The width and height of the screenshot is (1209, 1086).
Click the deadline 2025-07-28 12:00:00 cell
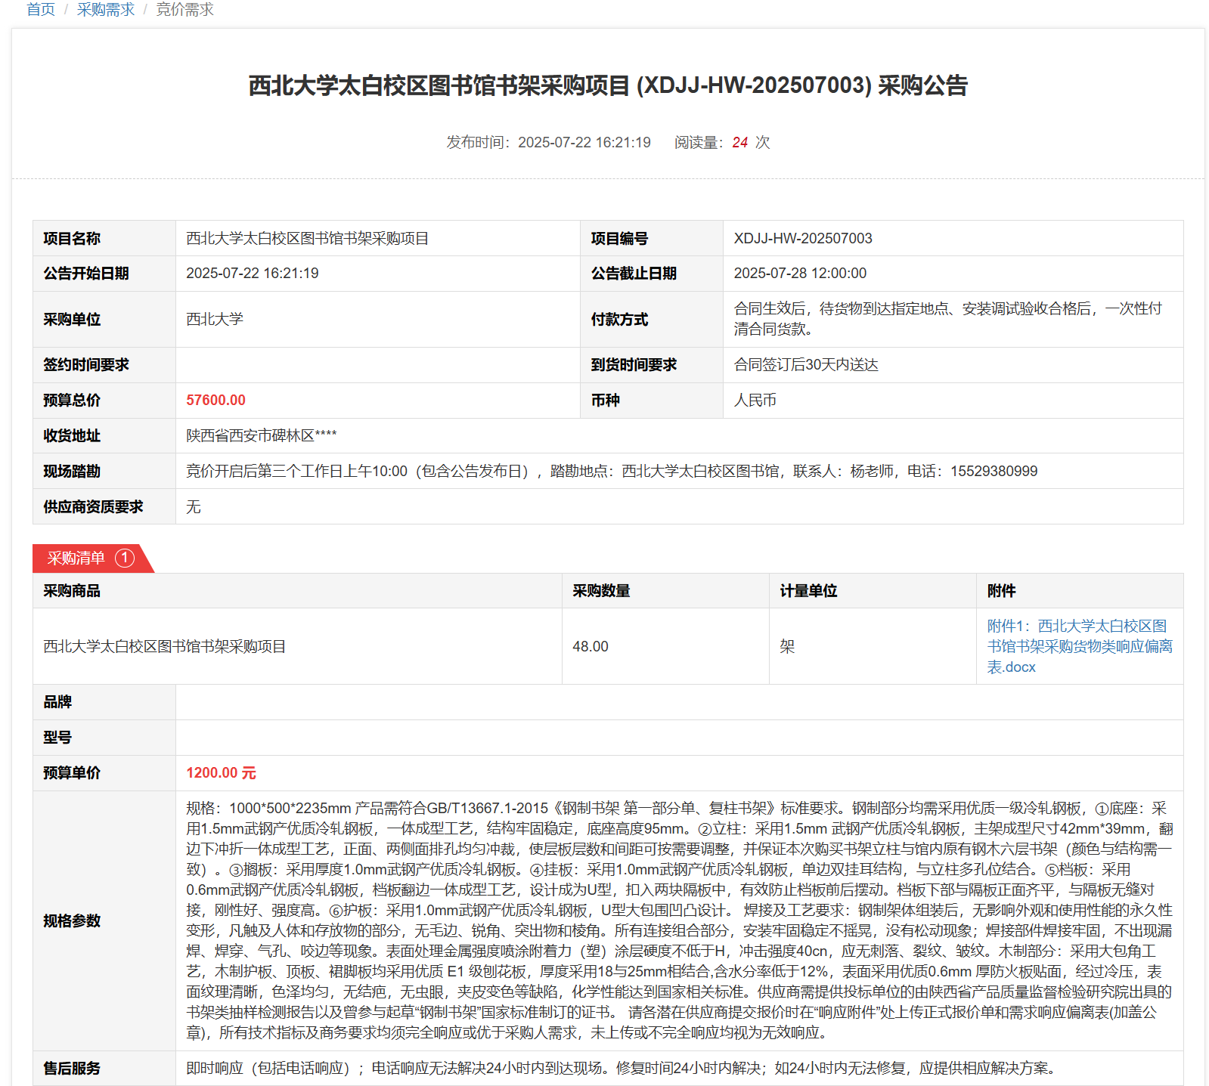coord(800,274)
